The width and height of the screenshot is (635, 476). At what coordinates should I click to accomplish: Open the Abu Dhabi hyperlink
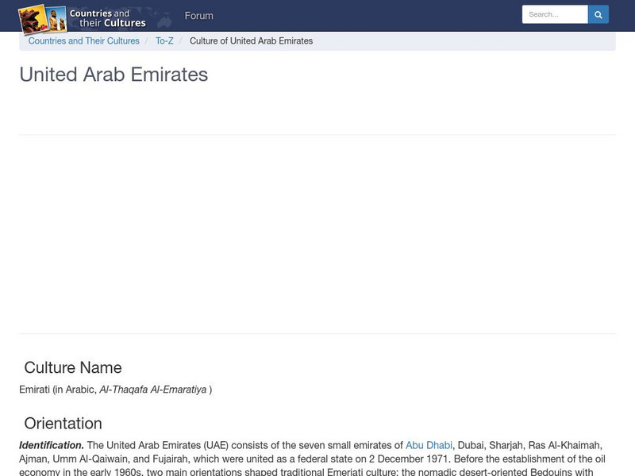(x=430, y=443)
